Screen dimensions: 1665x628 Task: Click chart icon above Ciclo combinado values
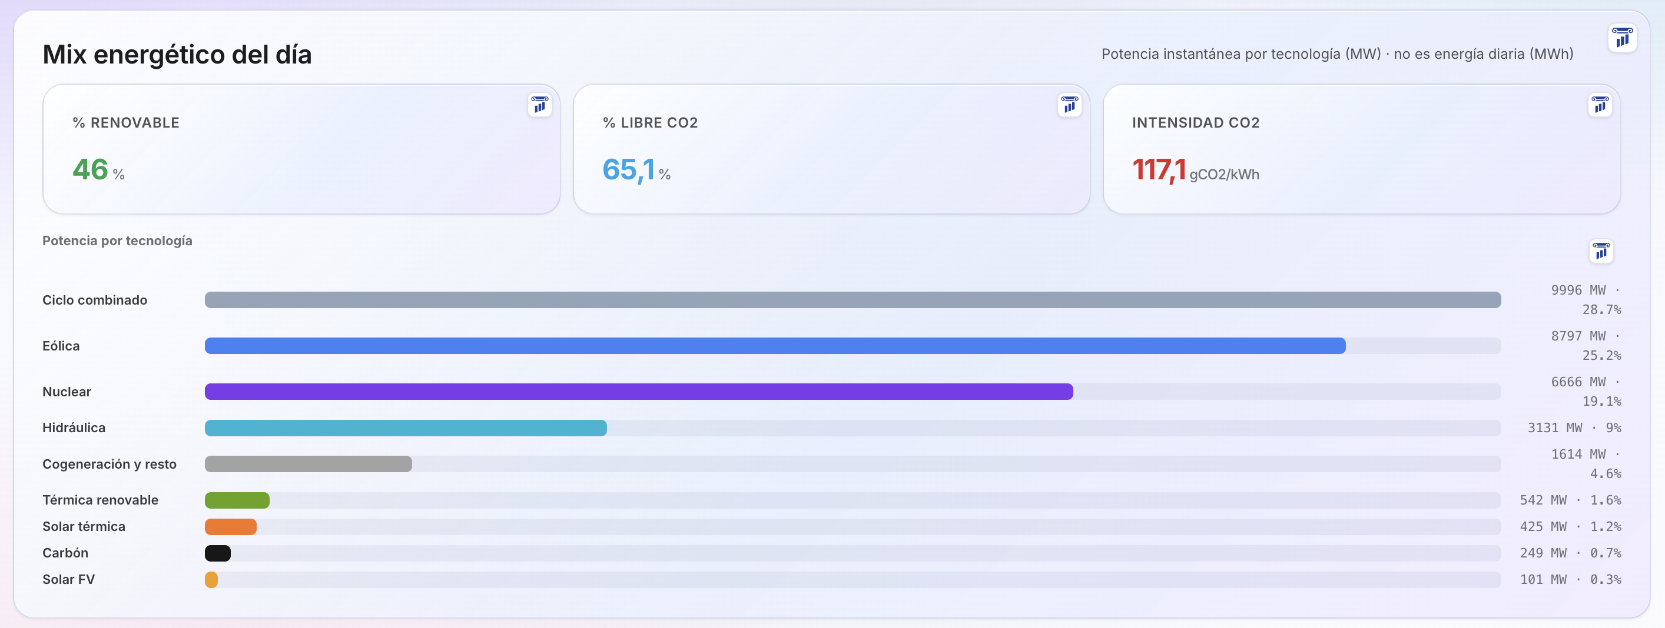point(1601,251)
